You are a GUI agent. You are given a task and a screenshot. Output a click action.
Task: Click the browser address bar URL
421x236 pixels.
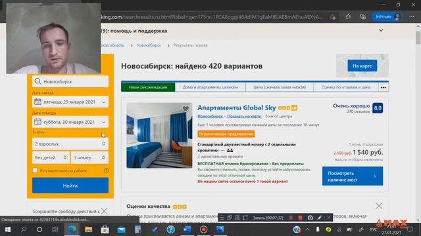click(x=212, y=17)
